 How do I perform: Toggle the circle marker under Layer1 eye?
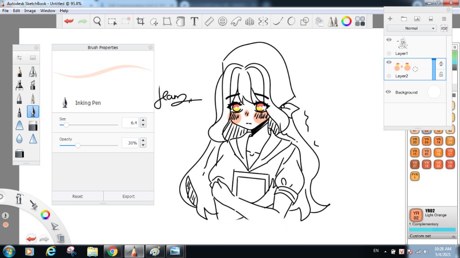click(x=389, y=54)
